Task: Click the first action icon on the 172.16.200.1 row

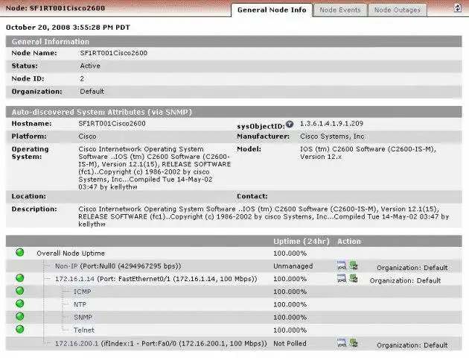Action: tap(341, 343)
